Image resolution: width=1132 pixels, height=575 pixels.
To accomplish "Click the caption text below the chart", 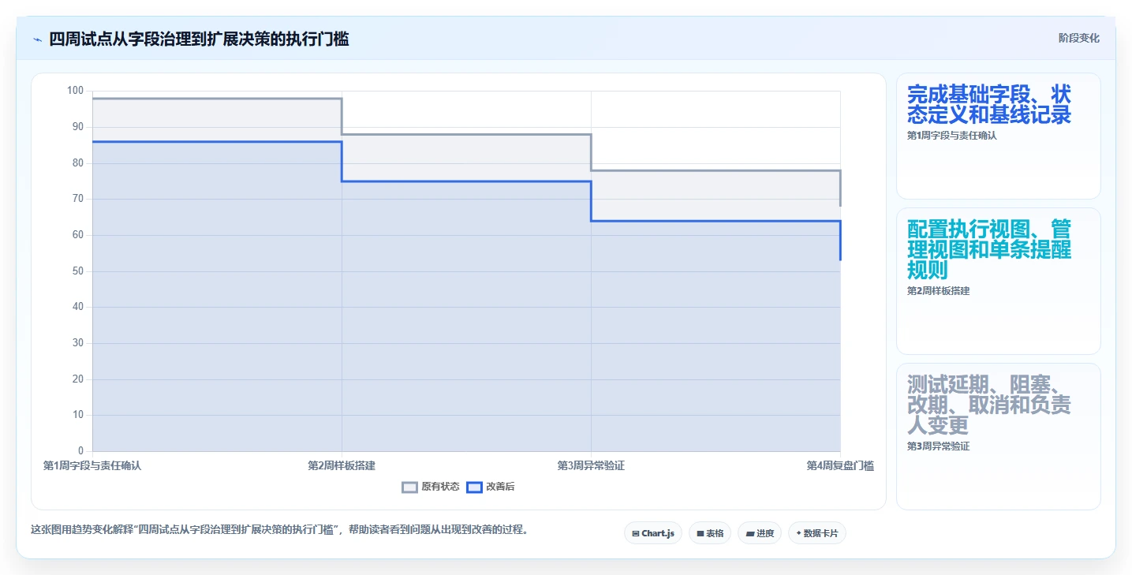I will click(x=279, y=530).
